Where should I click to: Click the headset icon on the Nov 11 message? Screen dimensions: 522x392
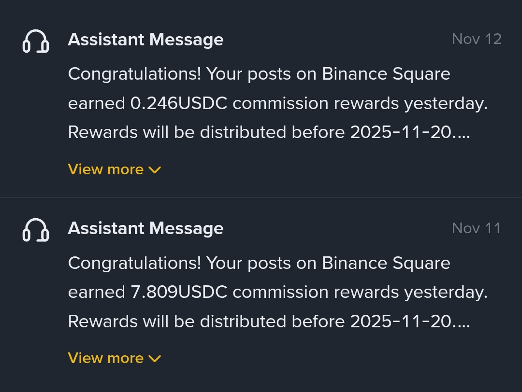(x=36, y=230)
